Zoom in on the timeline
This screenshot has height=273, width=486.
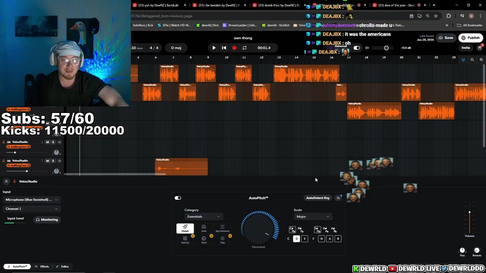pos(481,60)
